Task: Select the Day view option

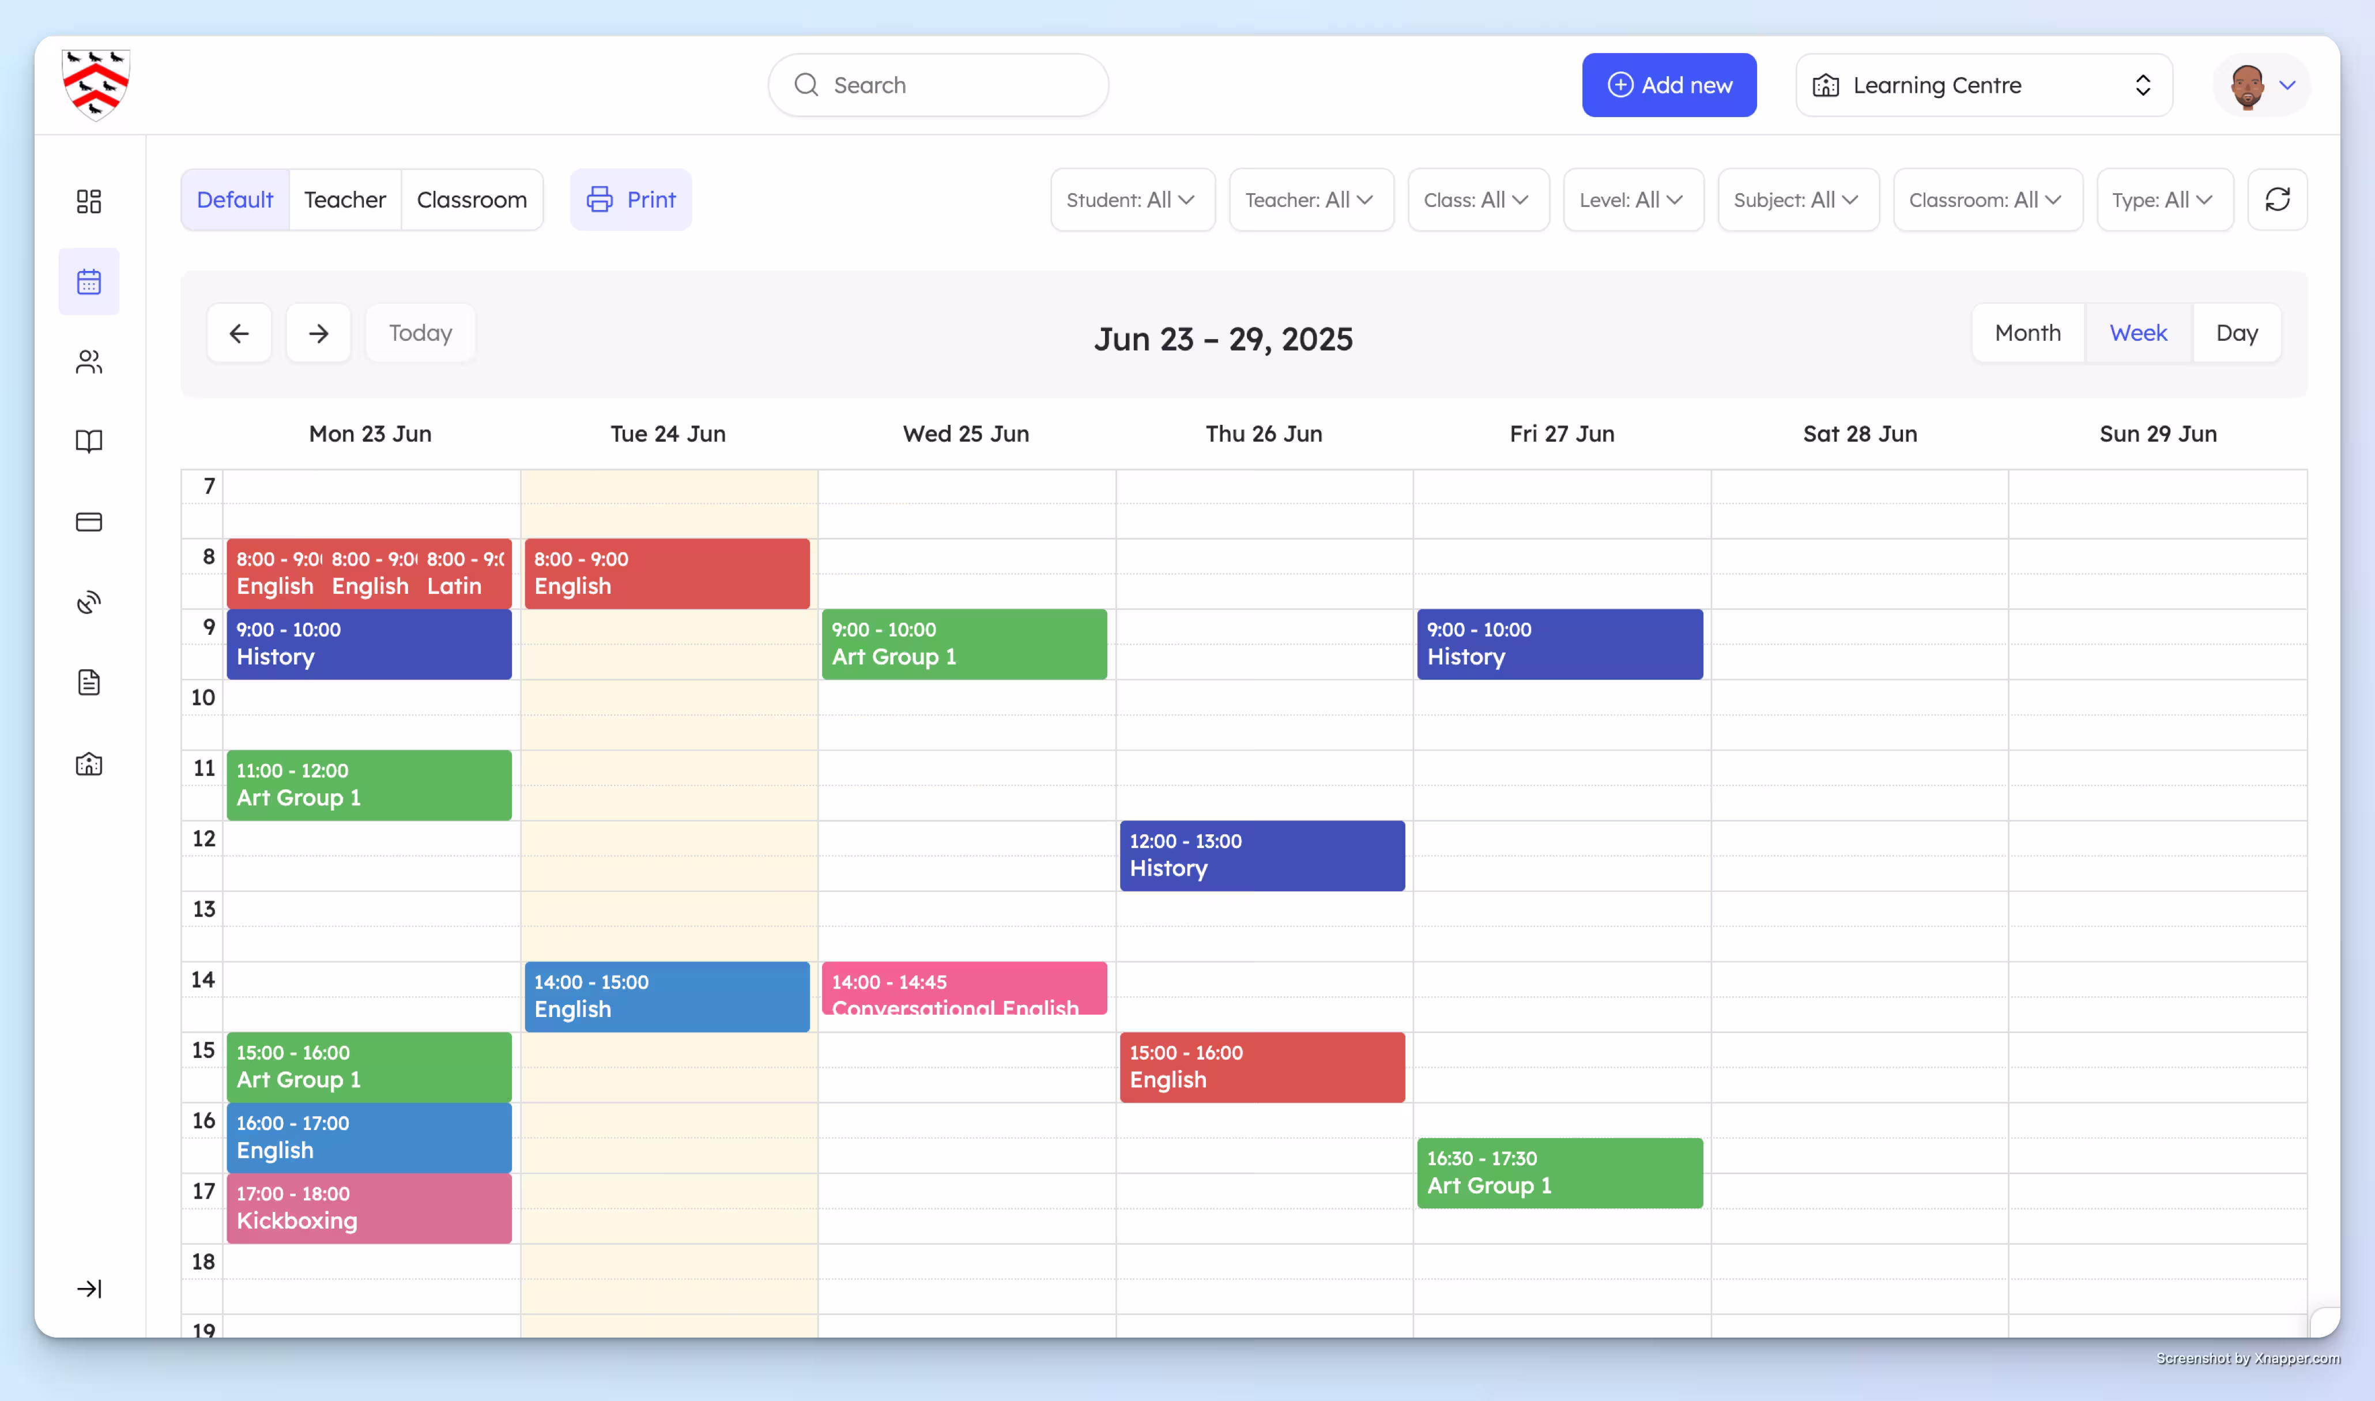Action: (x=2236, y=333)
